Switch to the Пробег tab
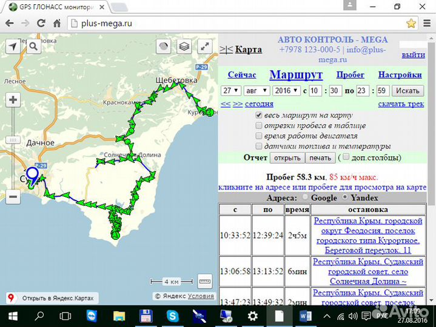The width and height of the screenshot is (436, 327). 350,75
